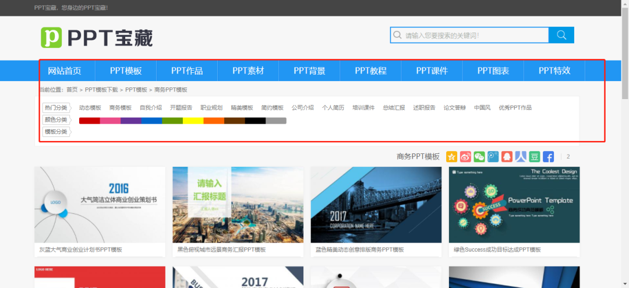The width and height of the screenshot is (629, 288).
Task: Open the 绿色Success成功目标达成 template thumbnail
Action: pyautogui.click(x=514, y=205)
